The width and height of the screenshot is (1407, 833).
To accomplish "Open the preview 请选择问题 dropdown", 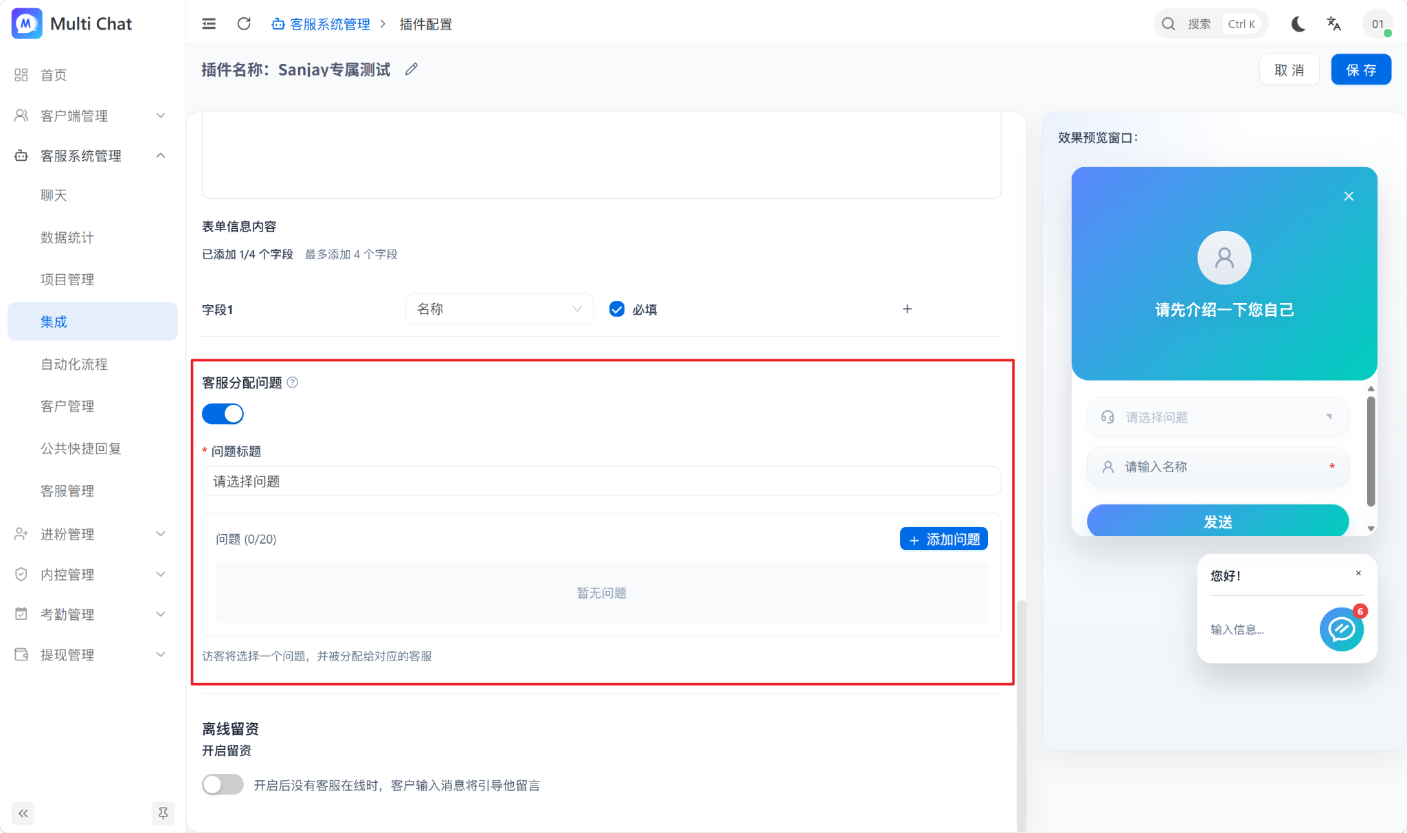I will coord(1217,417).
